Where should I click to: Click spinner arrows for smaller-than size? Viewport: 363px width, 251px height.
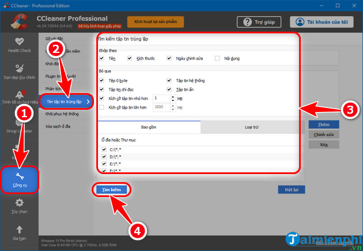point(173,99)
